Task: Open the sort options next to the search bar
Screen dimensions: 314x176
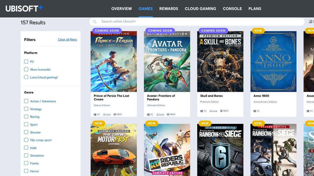Action: pyautogui.click(x=311, y=21)
